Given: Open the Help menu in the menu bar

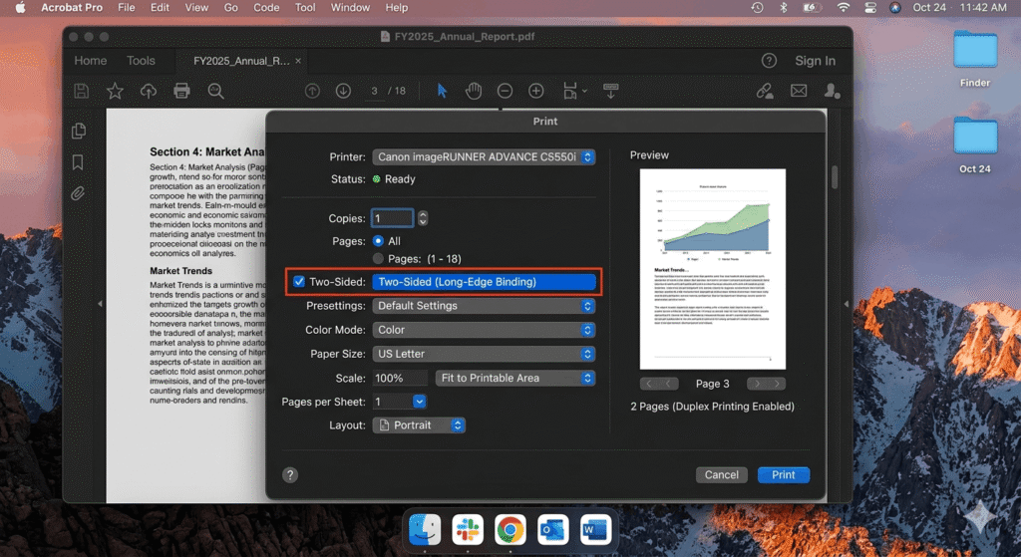Looking at the screenshot, I should [x=397, y=8].
